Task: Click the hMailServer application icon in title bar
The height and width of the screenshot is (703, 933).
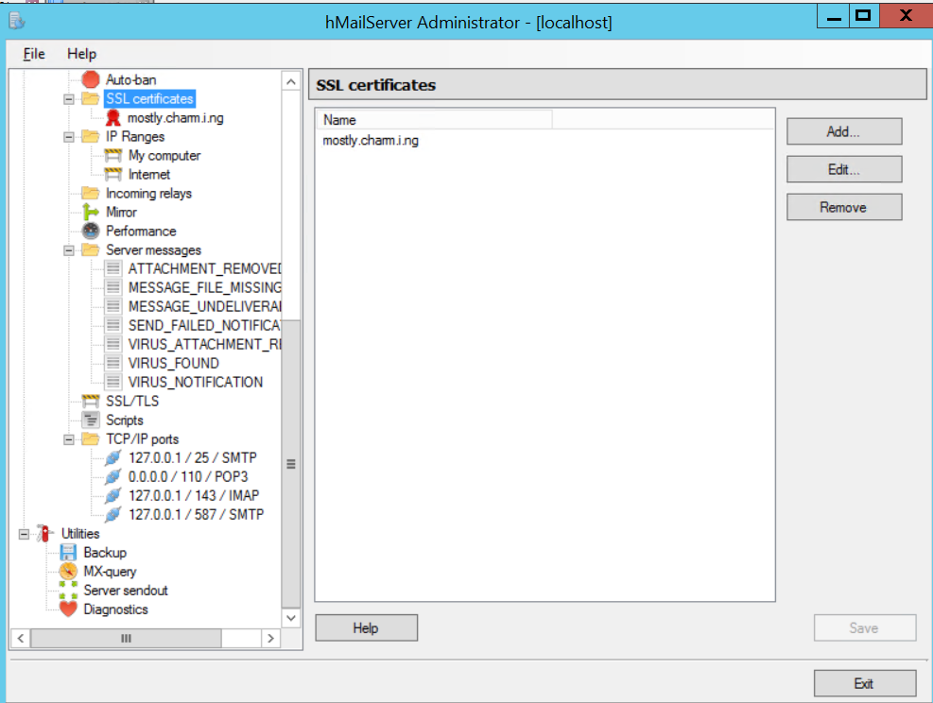Action: [17, 22]
